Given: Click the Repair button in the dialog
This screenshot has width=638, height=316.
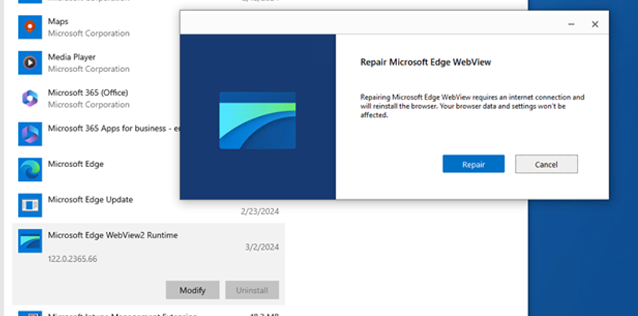Looking at the screenshot, I should (x=473, y=164).
